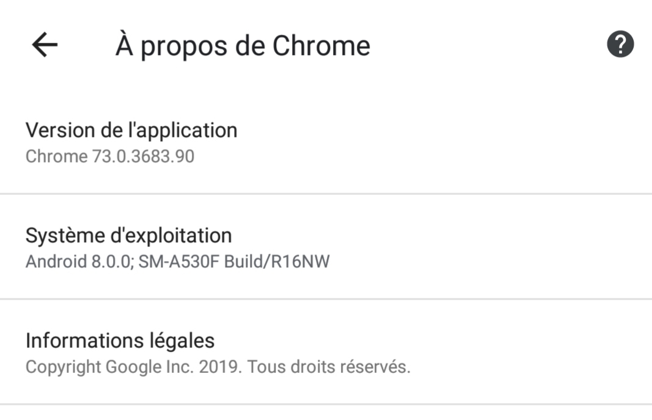Tap the "Tous droits réservés" text
Viewport: 652px width, 420px height.
click(329, 367)
